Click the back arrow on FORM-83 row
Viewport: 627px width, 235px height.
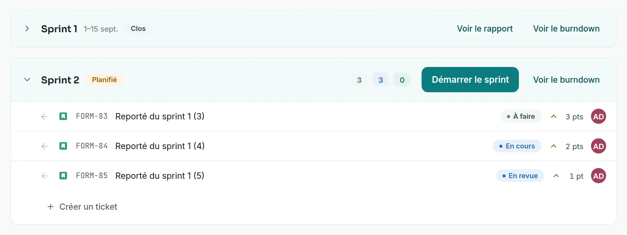click(x=45, y=117)
